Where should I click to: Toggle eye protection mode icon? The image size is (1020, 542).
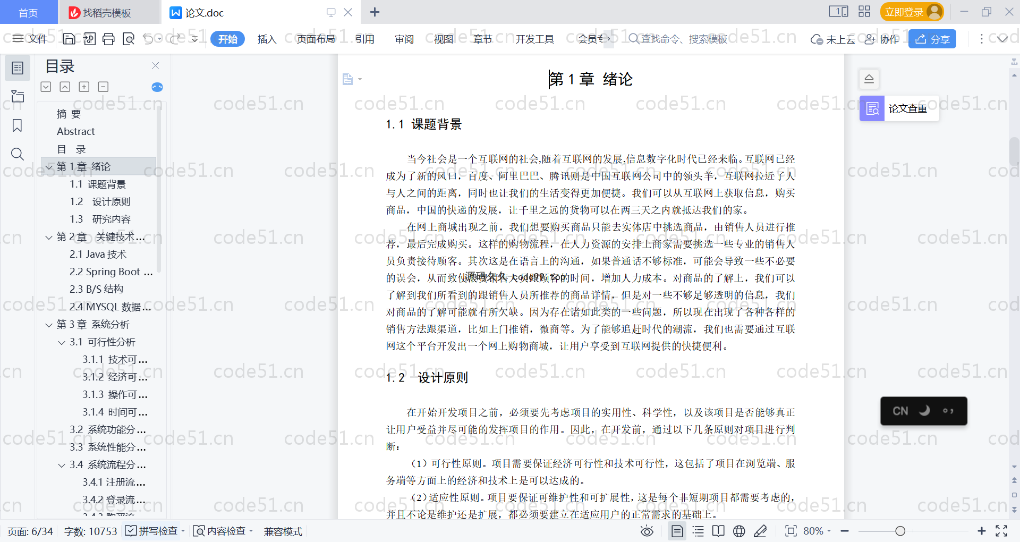pyautogui.click(x=647, y=531)
